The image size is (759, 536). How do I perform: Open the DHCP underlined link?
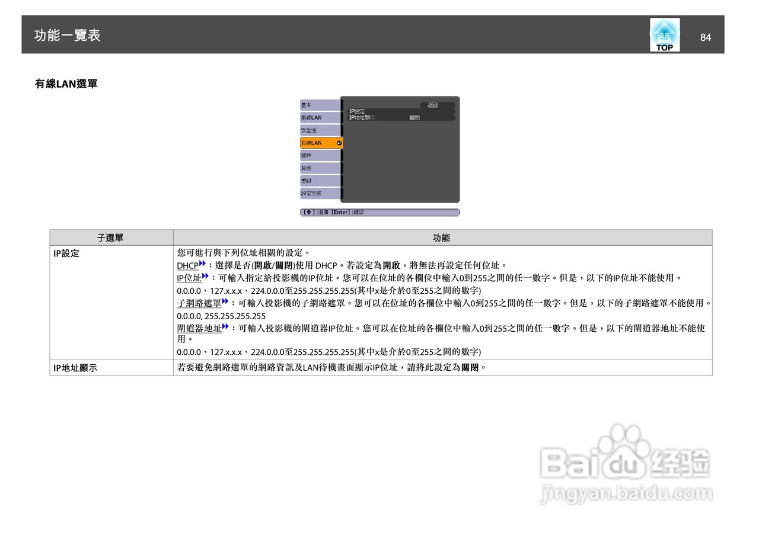[186, 265]
